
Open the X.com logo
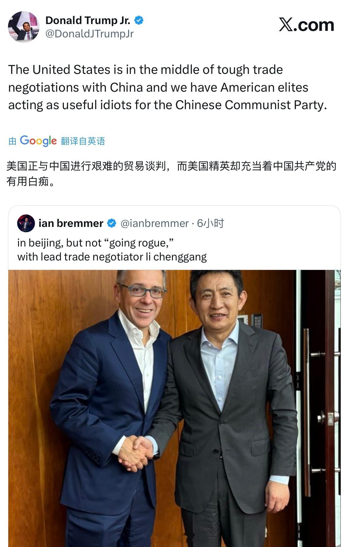306,25
